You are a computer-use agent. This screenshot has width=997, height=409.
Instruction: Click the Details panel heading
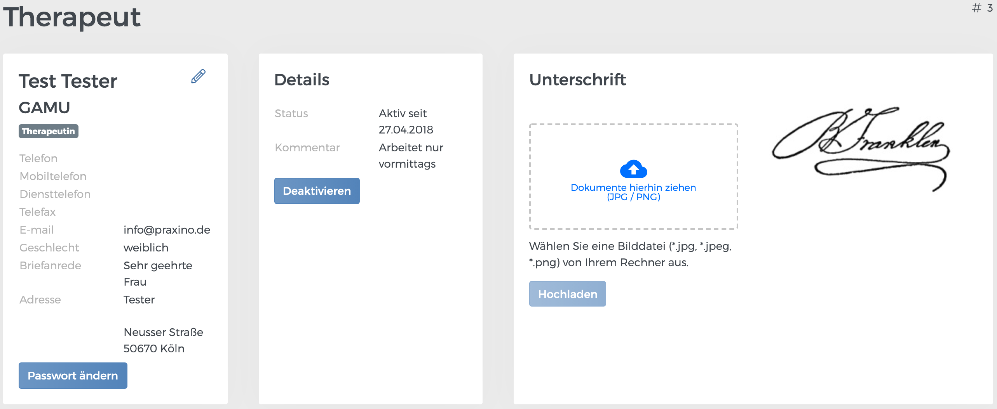point(302,80)
